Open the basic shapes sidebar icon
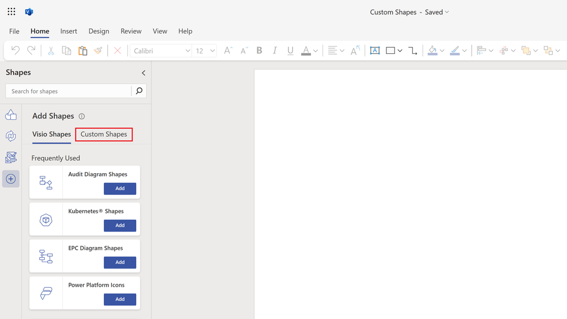This screenshot has width=567, height=319. coord(11,115)
